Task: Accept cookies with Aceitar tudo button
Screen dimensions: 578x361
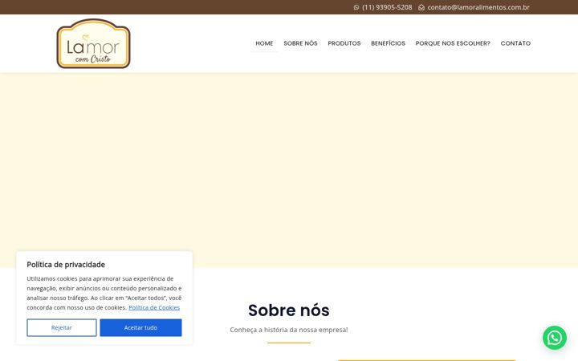Action: coord(140,327)
